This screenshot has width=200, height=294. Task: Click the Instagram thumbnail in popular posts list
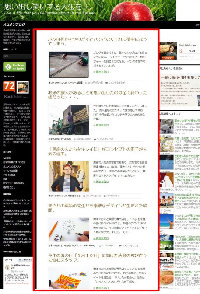pos(166,243)
